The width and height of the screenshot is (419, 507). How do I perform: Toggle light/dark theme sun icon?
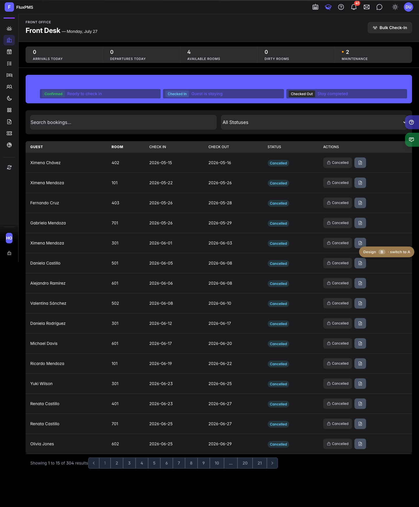(x=395, y=7)
